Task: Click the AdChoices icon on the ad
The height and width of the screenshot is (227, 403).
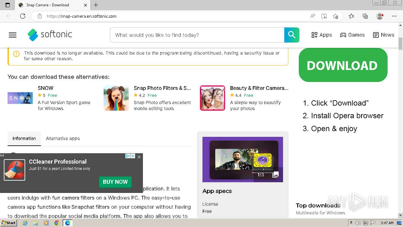Action: tap(128, 156)
